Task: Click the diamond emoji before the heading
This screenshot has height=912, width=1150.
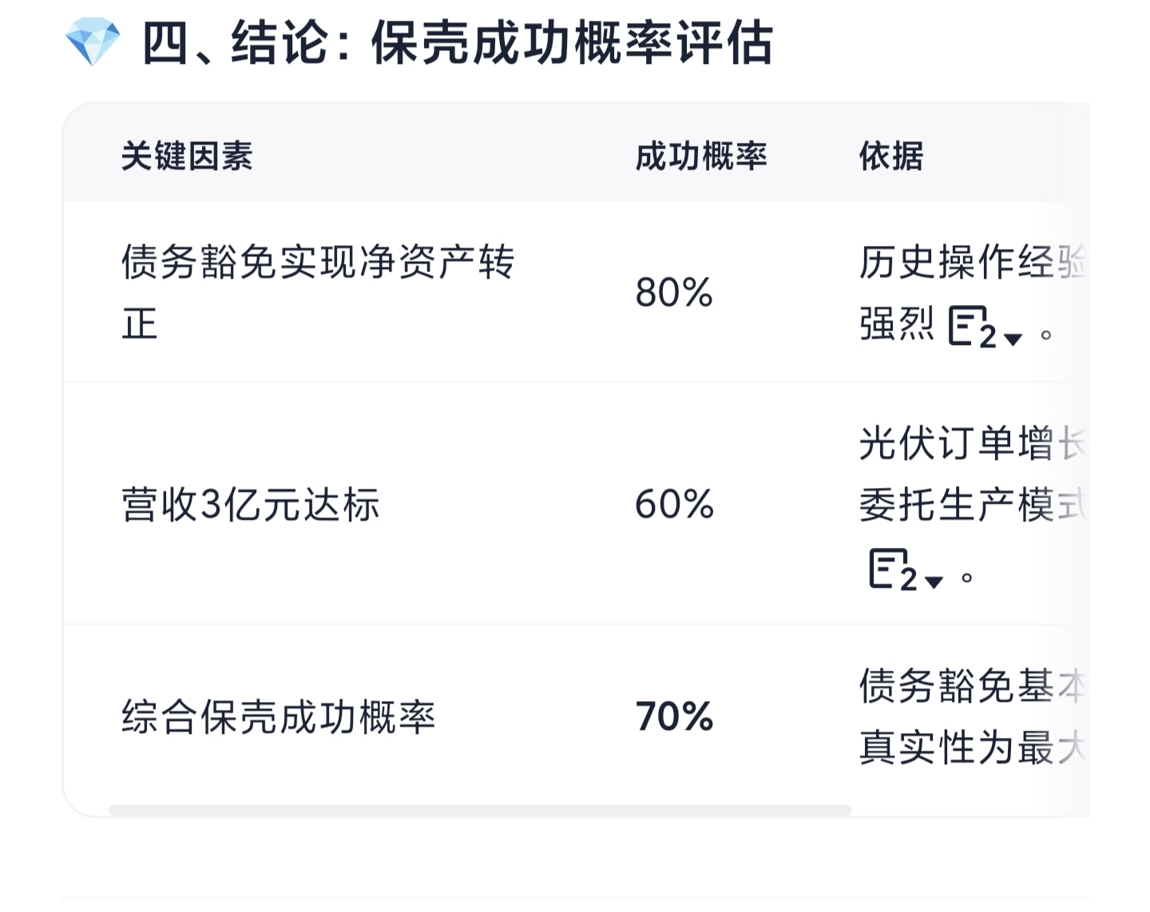Action: click(x=93, y=42)
